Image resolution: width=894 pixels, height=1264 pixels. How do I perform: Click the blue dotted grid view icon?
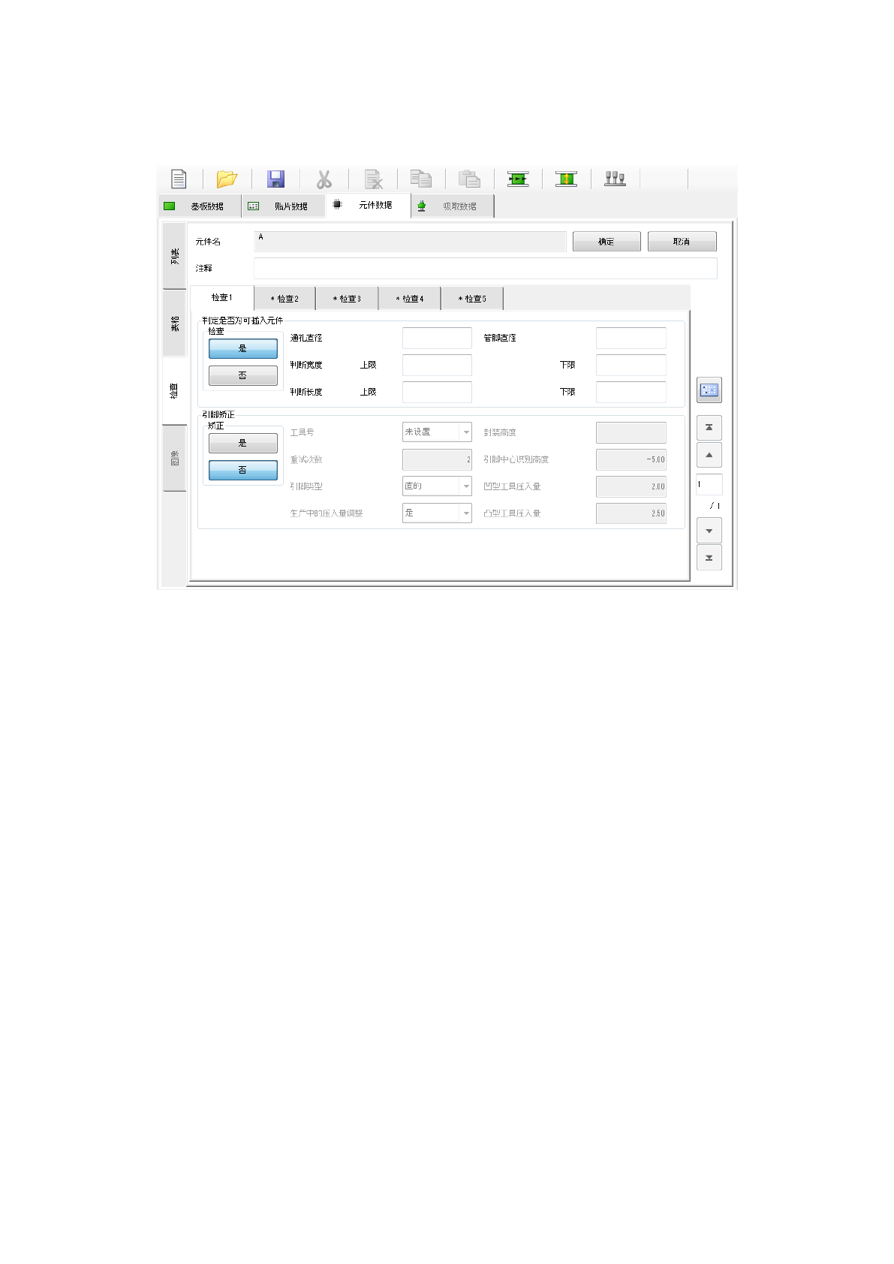pos(709,390)
